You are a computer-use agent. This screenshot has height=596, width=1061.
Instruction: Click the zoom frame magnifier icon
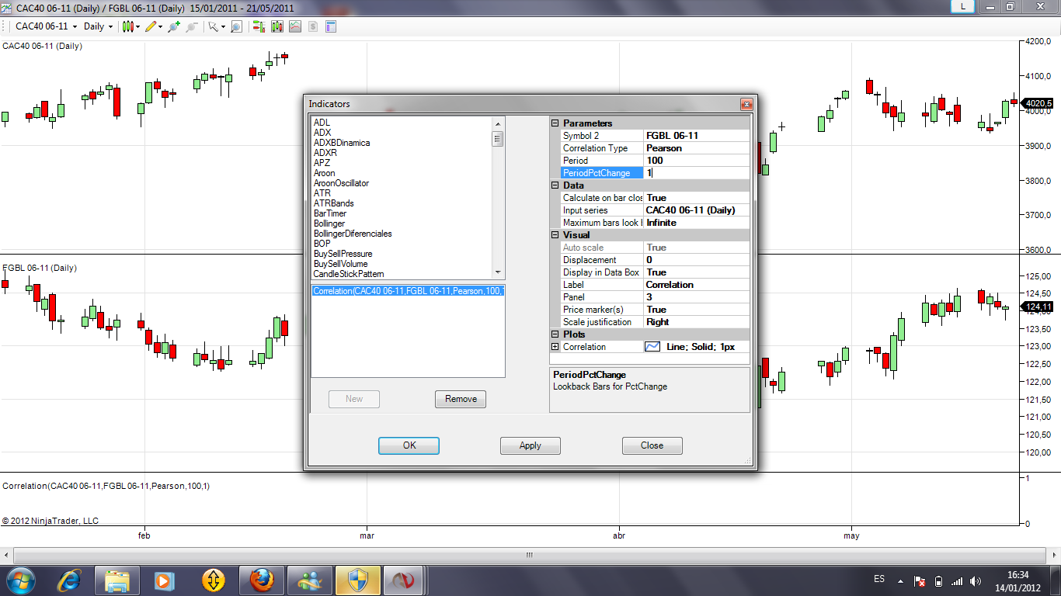tap(236, 26)
